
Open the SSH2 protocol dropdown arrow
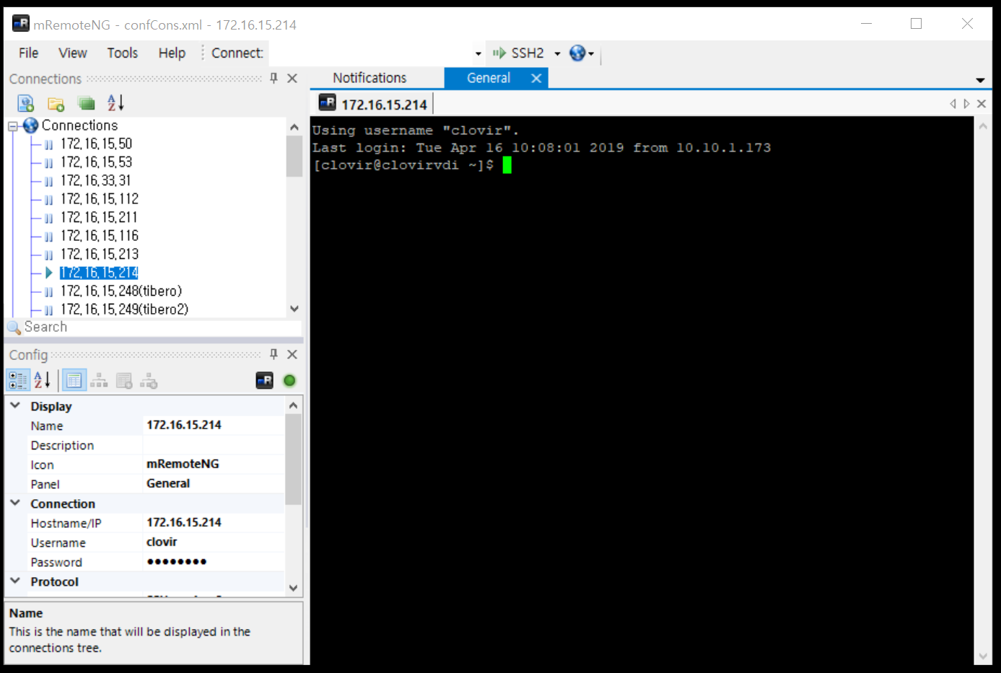557,53
